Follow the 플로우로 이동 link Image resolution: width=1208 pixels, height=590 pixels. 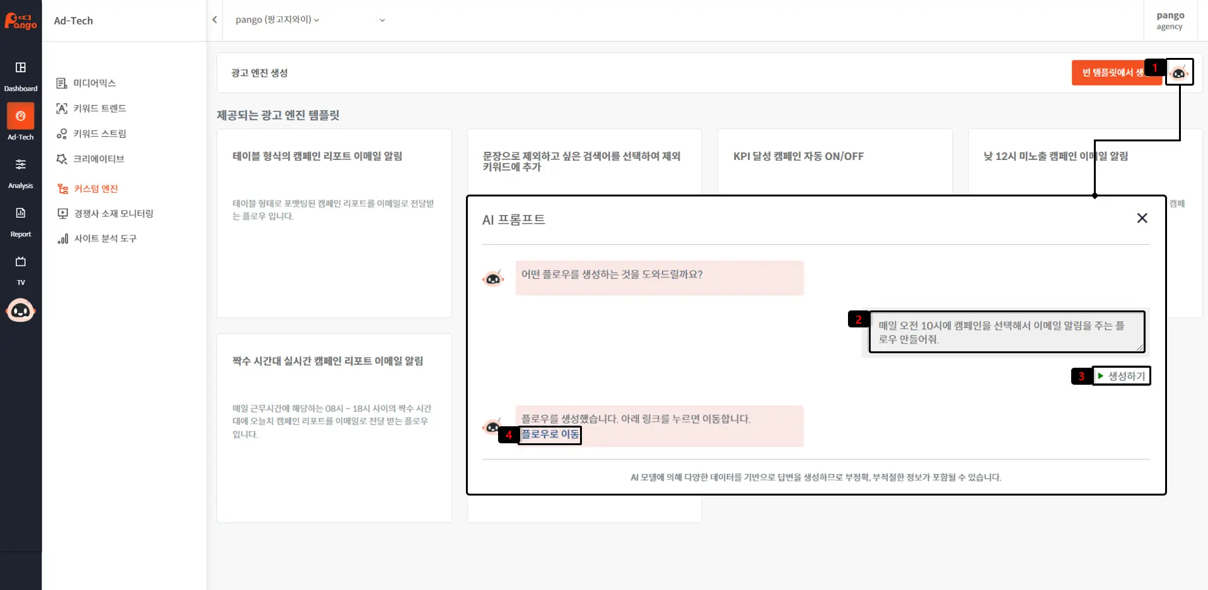550,434
